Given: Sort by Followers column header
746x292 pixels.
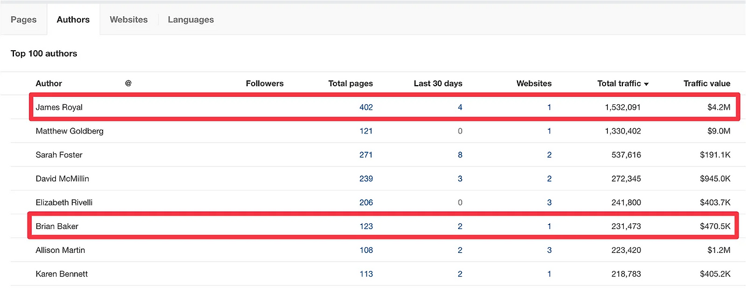Looking at the screenshot, I should coord(265,83).
